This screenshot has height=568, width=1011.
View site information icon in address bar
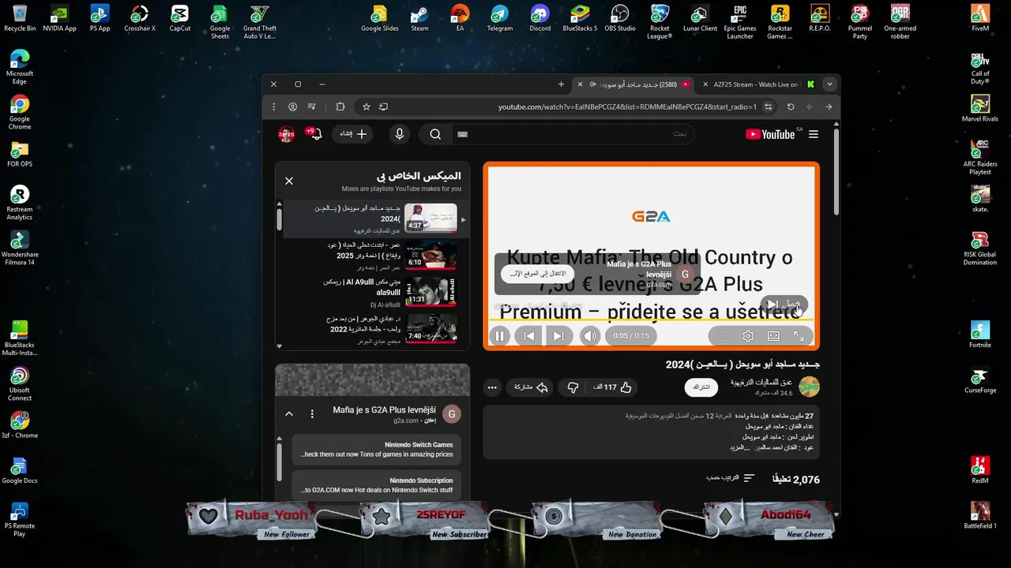tap(769, 106)
